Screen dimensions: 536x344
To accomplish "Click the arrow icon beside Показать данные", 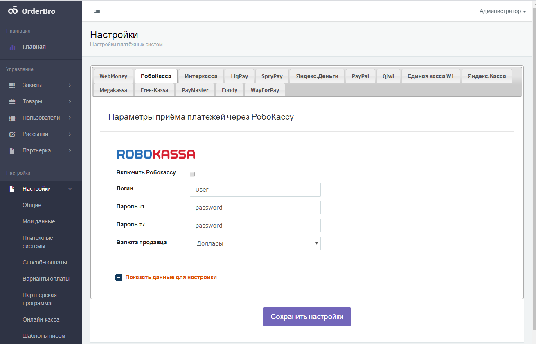I will tap(119, 277).
